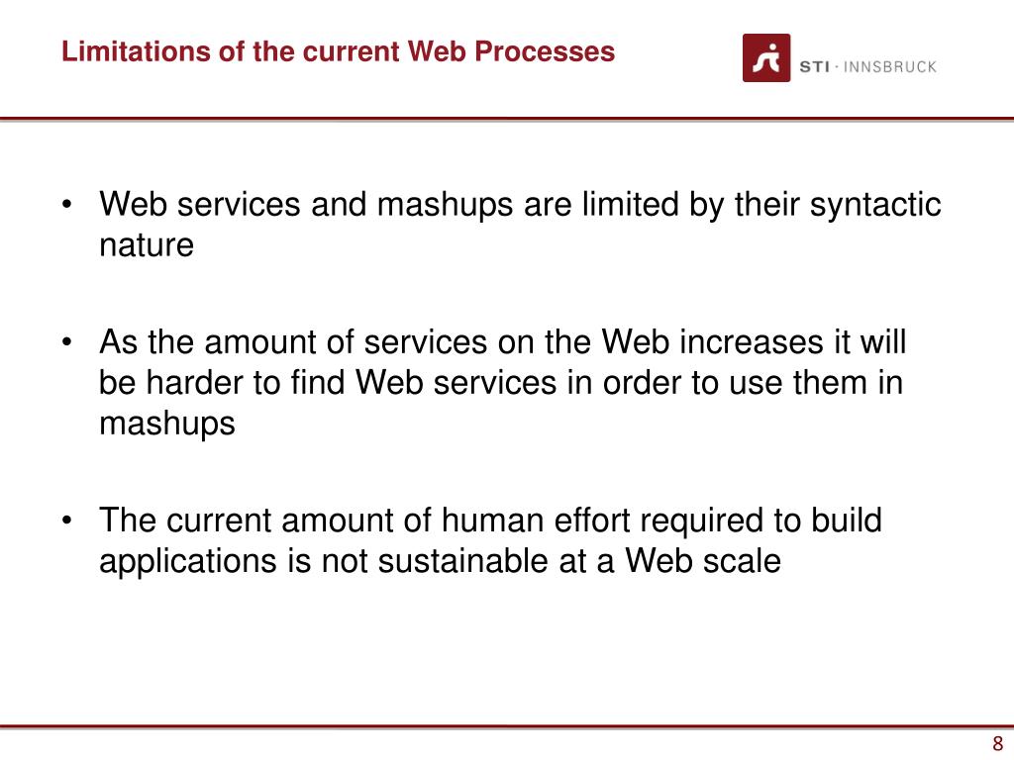Click 'human effort' in the third bullet
The image size is (1014, 760).
[536, 521]
